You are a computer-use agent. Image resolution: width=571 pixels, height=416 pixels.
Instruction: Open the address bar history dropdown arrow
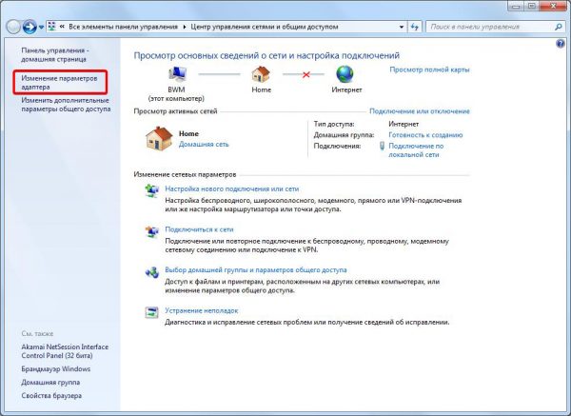pos(402,27)
